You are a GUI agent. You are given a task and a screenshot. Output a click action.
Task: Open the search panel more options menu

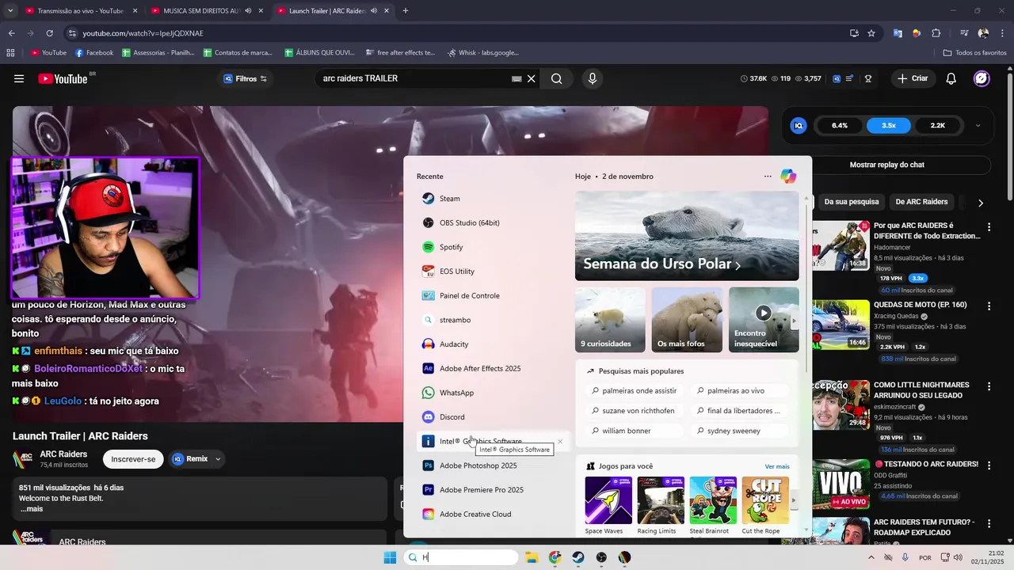point(768,176)
